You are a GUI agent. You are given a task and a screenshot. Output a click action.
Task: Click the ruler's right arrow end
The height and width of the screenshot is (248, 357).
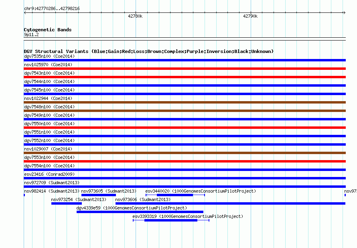pyautogui.click(x=344, y=13)
